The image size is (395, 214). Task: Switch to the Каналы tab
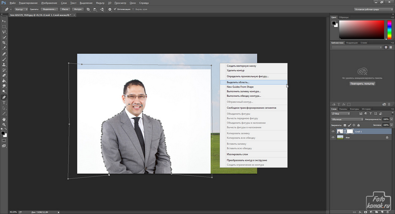(343, 109)
